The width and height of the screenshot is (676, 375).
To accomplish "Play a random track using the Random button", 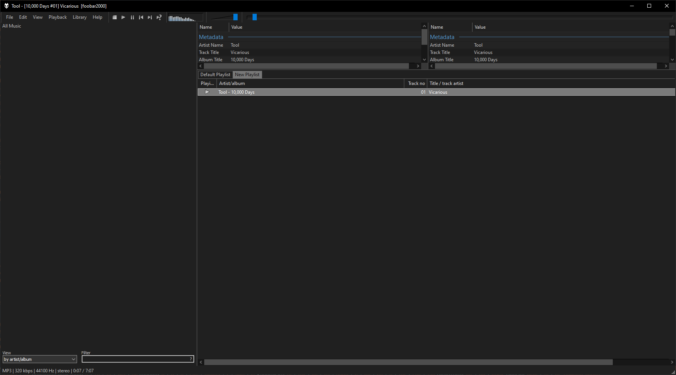I will (159, 17).
